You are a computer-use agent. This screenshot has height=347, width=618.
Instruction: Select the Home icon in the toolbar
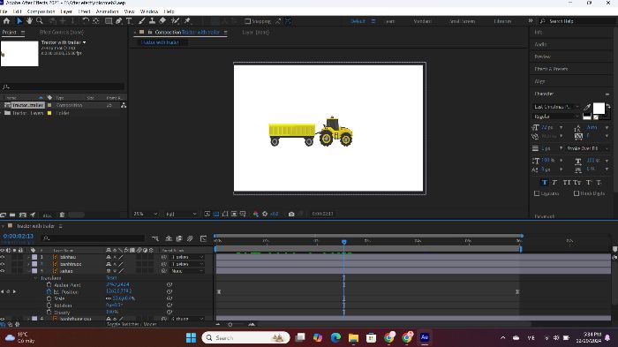[x=6, y=21]
